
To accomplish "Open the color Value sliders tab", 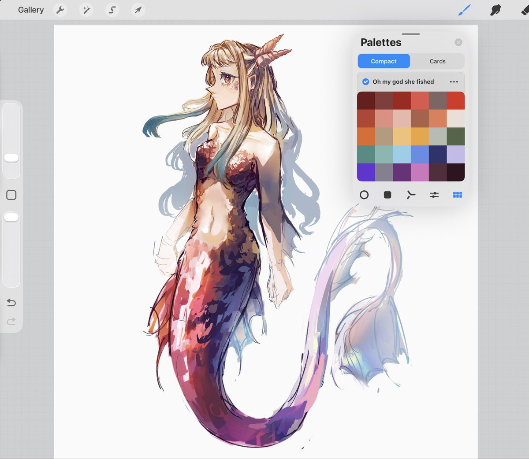I will click(x=434, y=195).
